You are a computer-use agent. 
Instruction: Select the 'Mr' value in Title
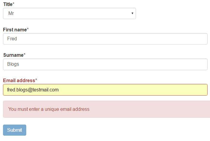click(11, 13)
